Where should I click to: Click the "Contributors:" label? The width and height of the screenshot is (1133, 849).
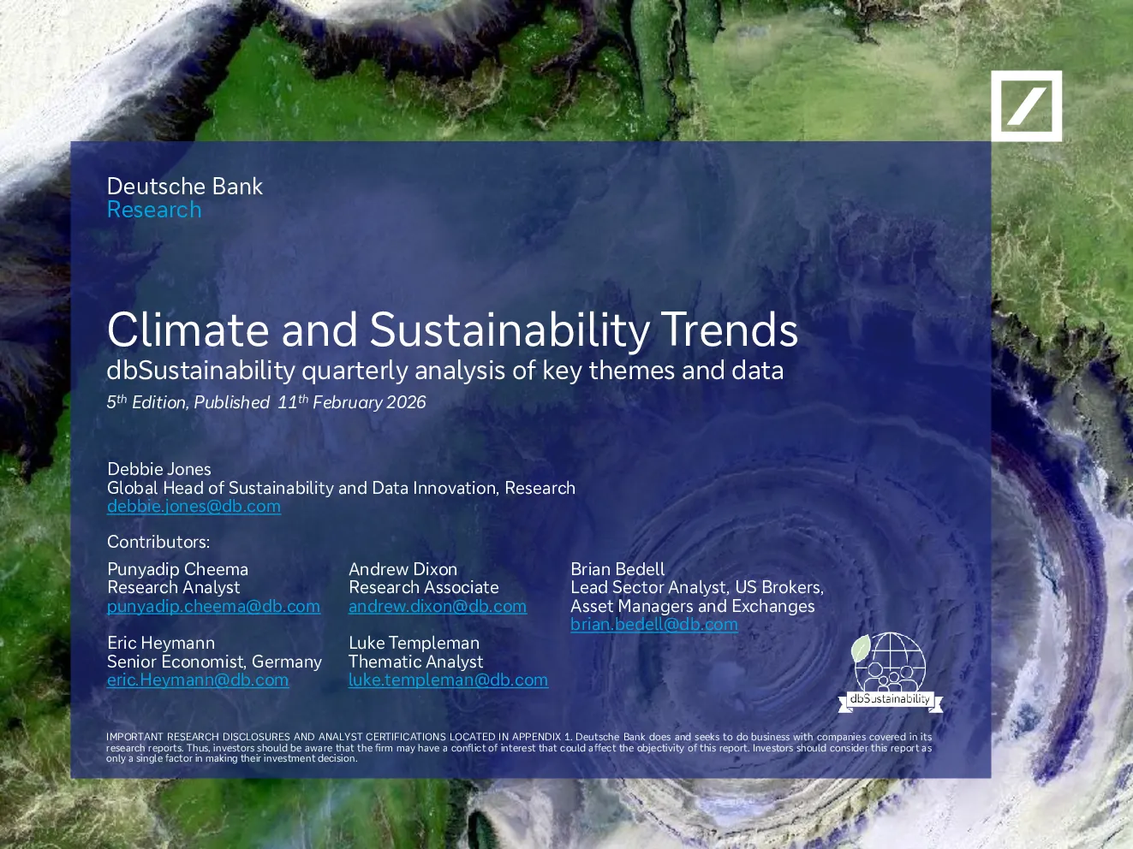click(x=158, y=542)
